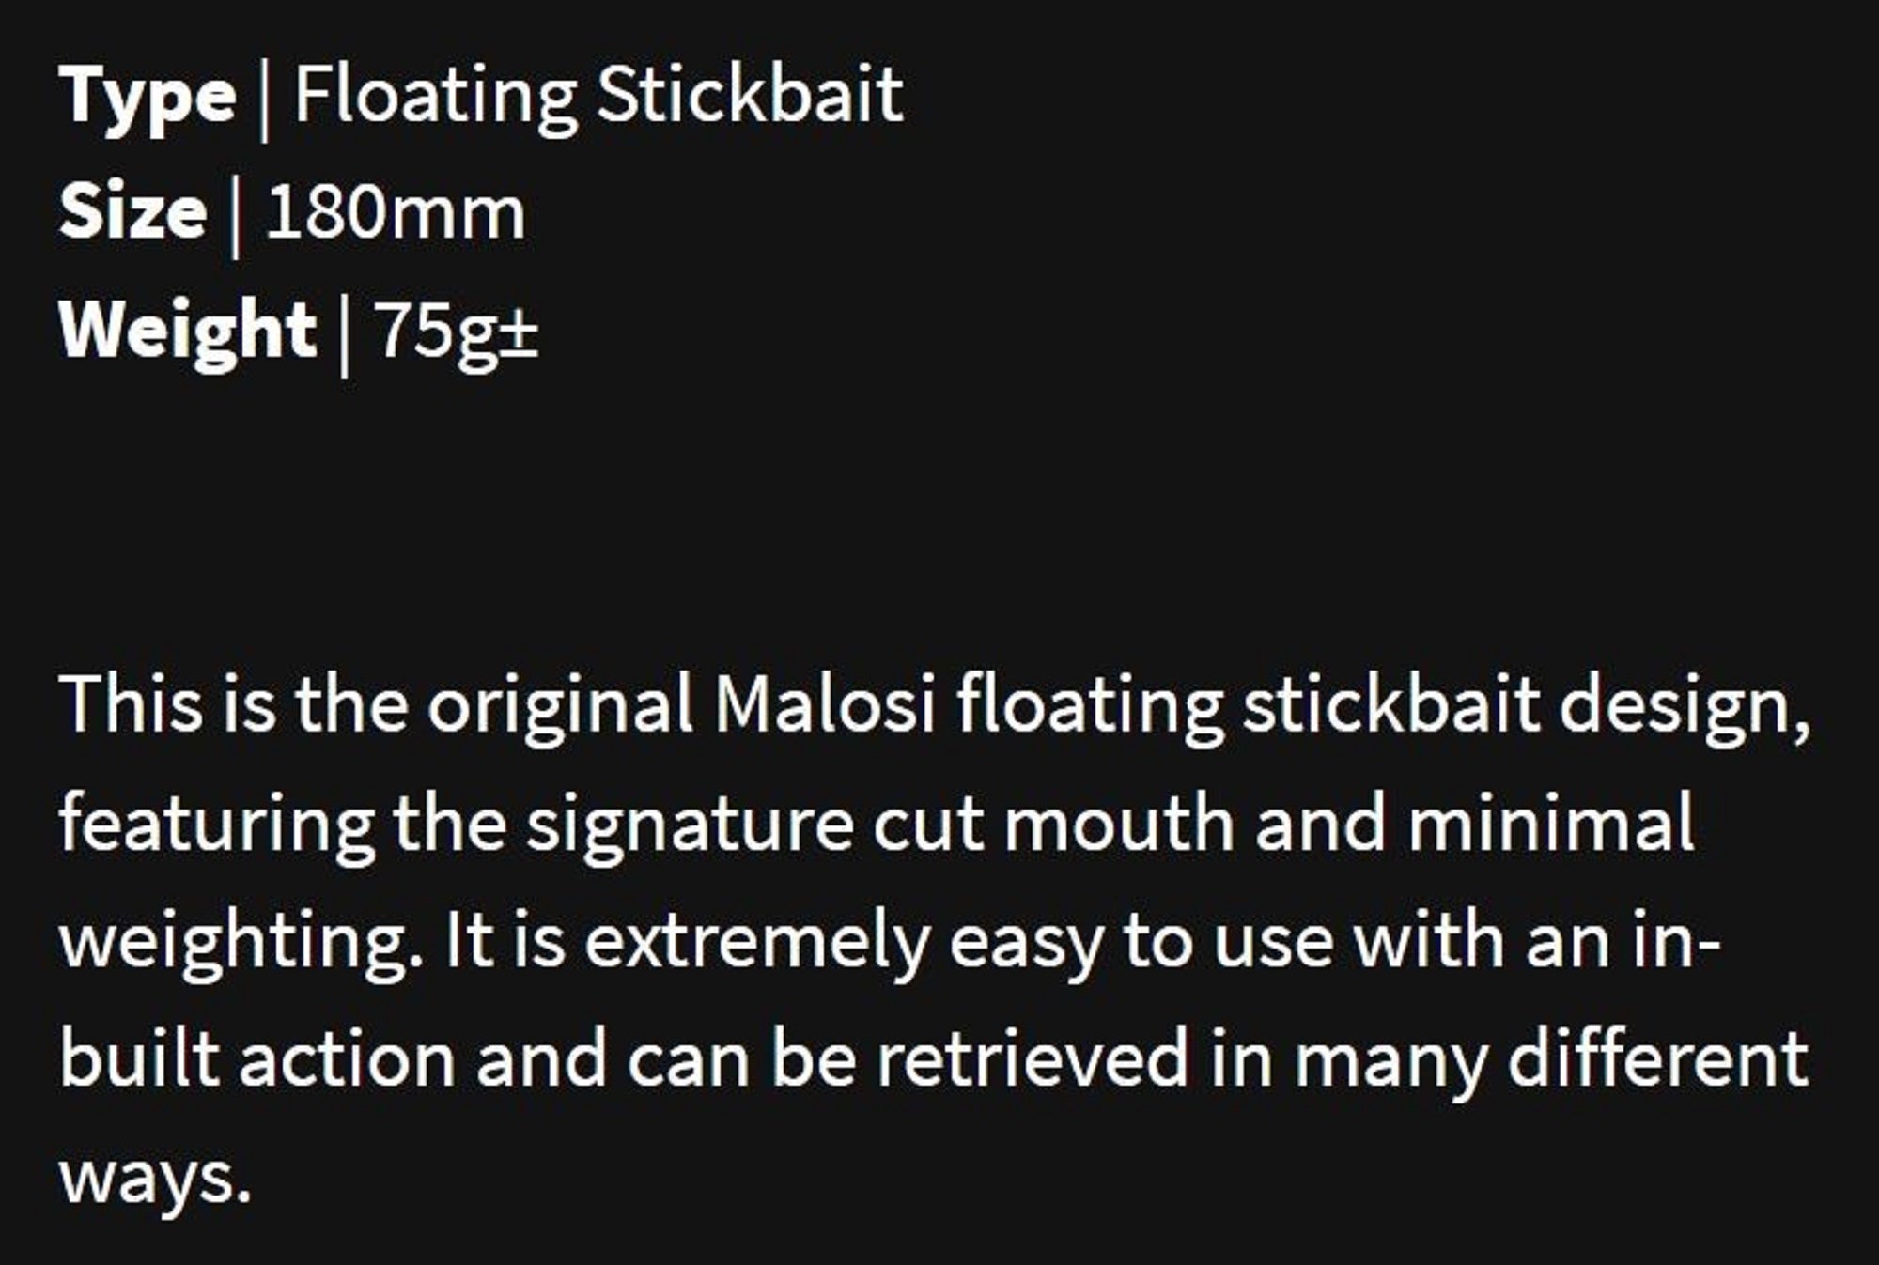This screenshot has height=1265, width=1879.
Task: Click the word "action" in the description
Action: tap(348, 1060)
